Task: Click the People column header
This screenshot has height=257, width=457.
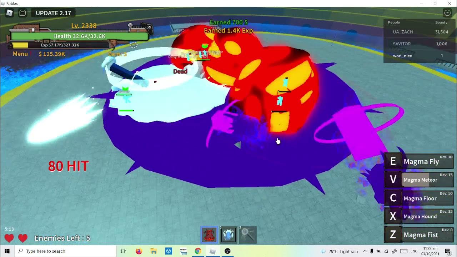Action: [394, 22]
